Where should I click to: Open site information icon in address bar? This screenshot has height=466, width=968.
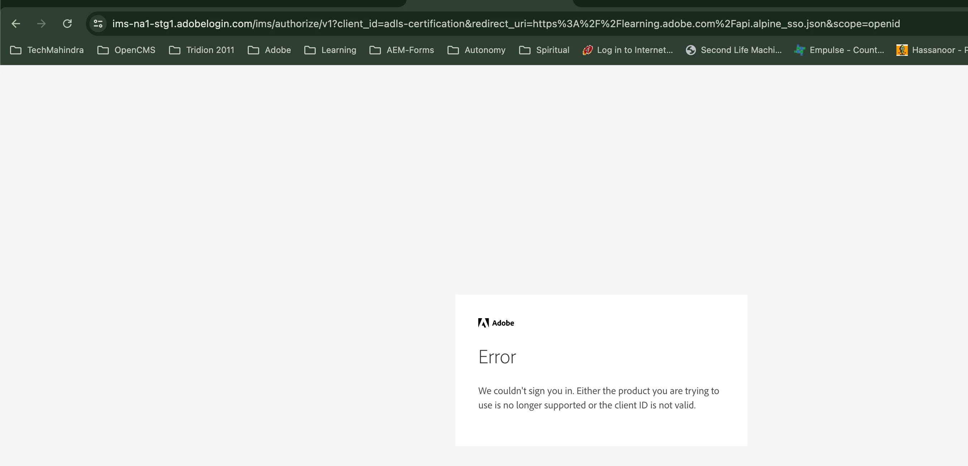98,24
